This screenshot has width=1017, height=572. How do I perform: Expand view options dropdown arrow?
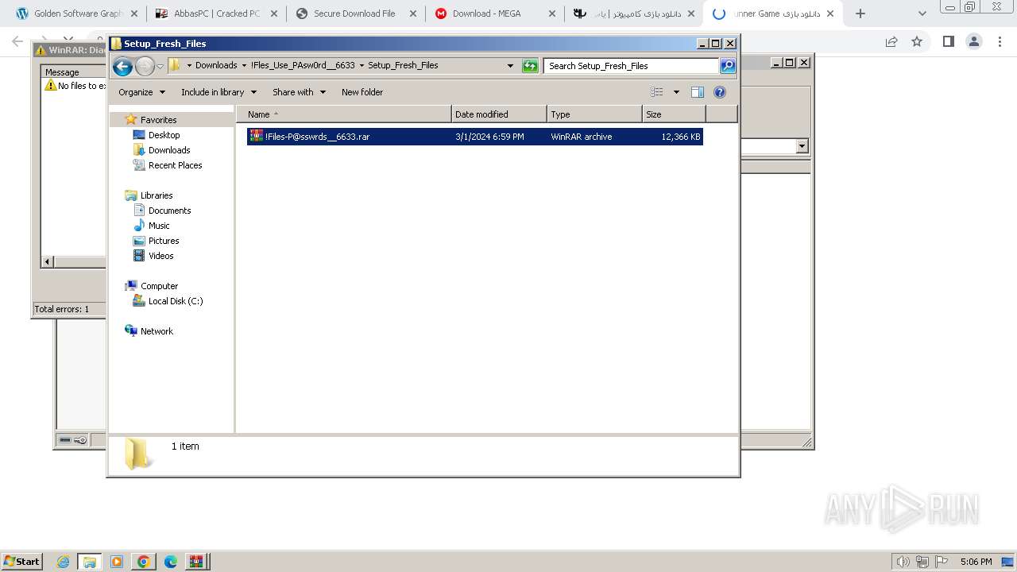point(676,92)
